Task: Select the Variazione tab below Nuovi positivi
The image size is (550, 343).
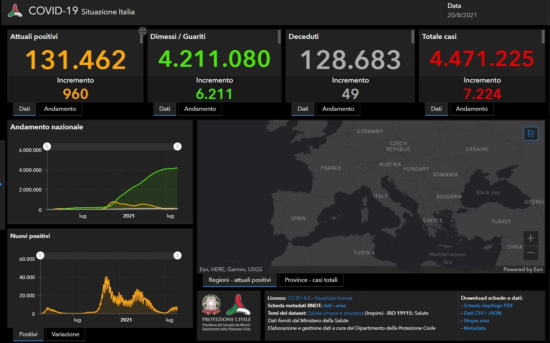Action: [x=65, y=334]
